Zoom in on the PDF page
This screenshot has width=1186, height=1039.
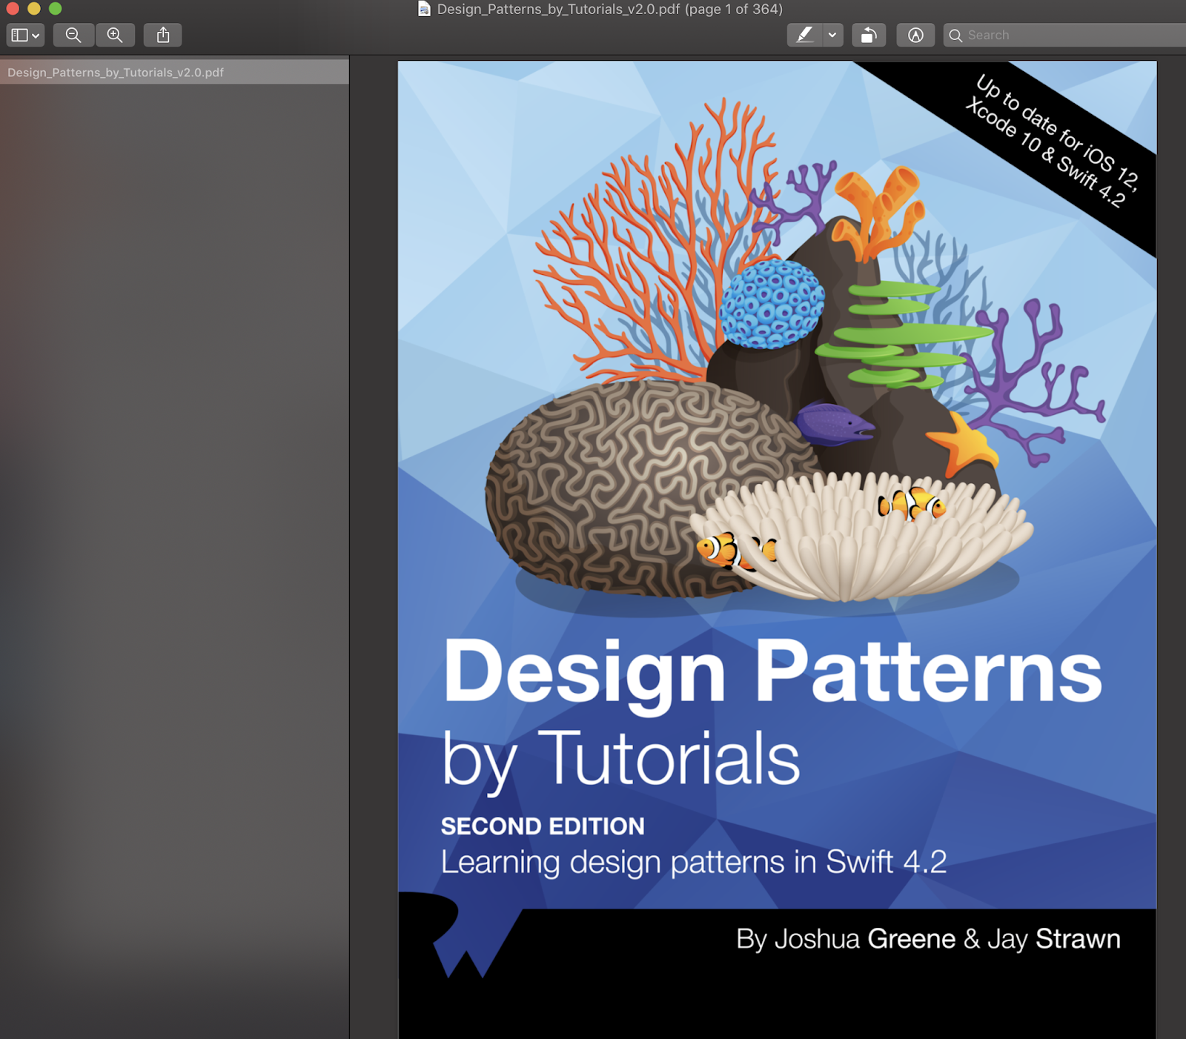pyautogui.click(x=115, y=35)
